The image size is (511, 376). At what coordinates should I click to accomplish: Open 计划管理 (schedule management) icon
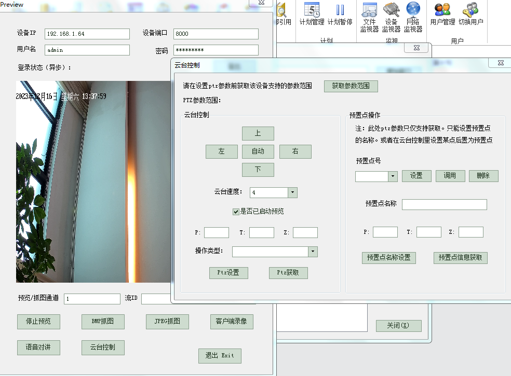point(312,14)
